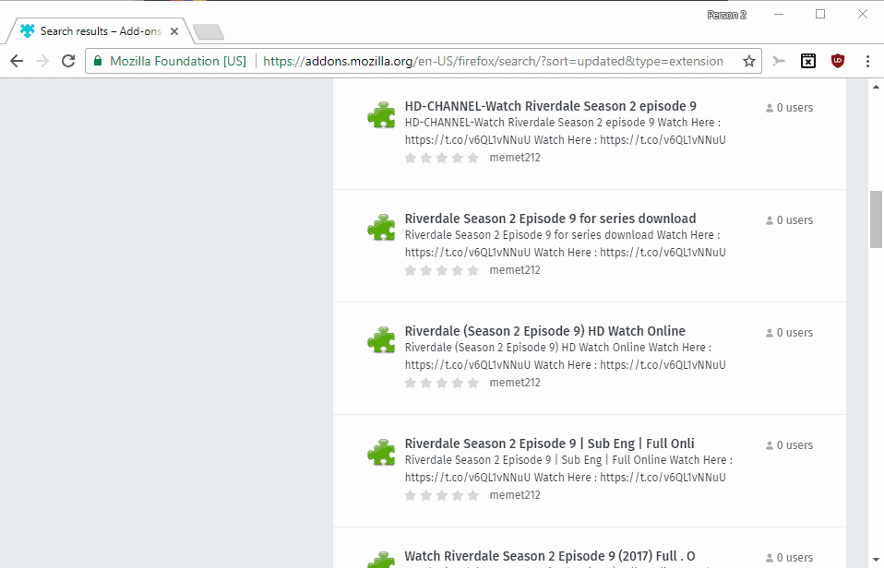This screenshot has height=568, width=884.
Task: Open the Chrome three-dot menu
Action: 867,61
